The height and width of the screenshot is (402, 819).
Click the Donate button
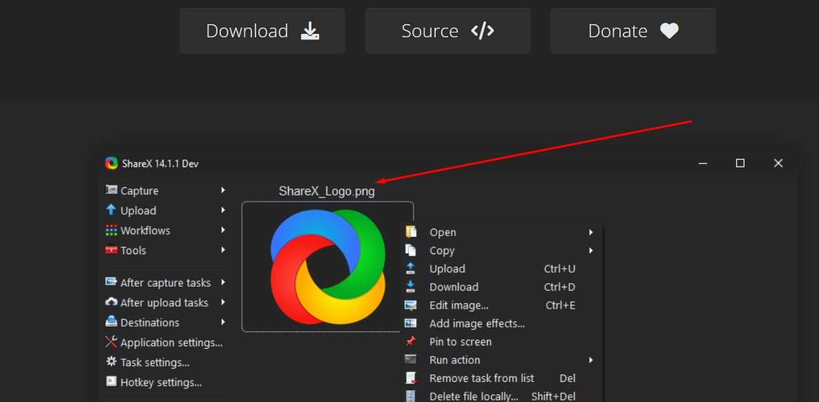click(633, 31)
